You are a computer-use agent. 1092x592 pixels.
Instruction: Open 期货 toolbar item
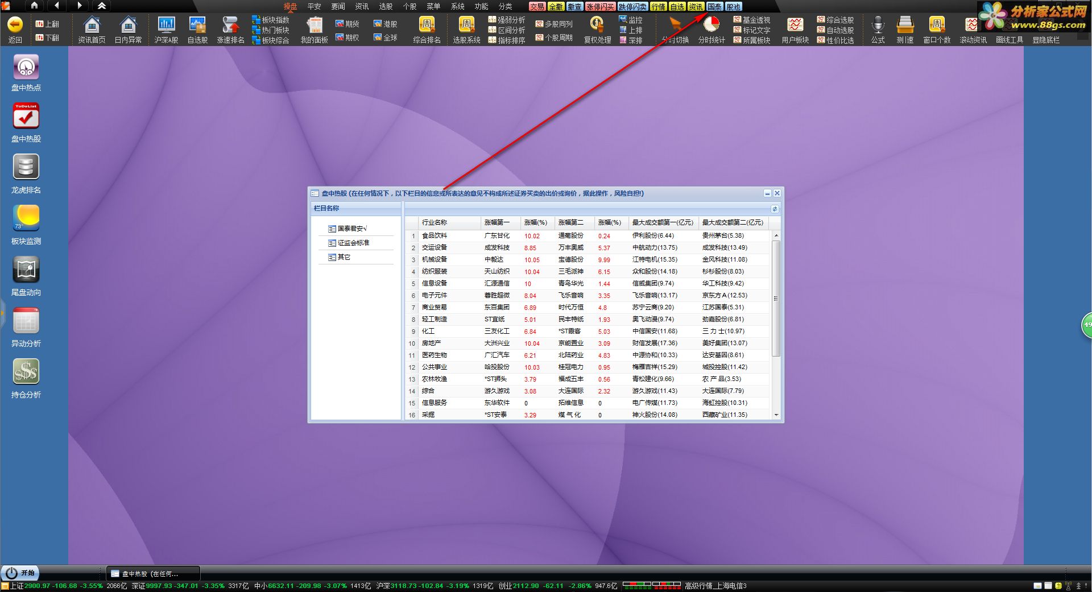click(348, 24)
